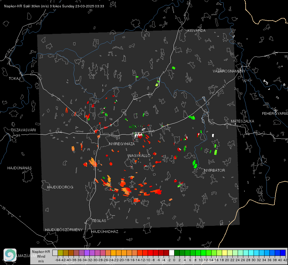Pick the violet swatch between -34 and -32
The image size is (288, 265).
87,253
